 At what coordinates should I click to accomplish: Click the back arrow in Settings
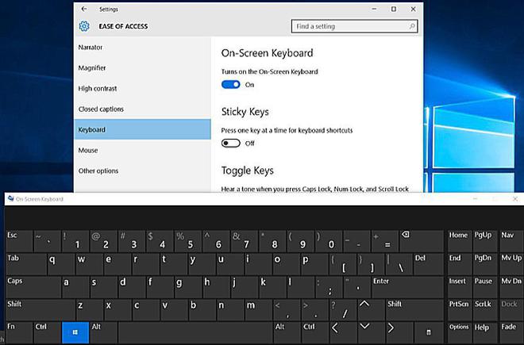point(84,9)
